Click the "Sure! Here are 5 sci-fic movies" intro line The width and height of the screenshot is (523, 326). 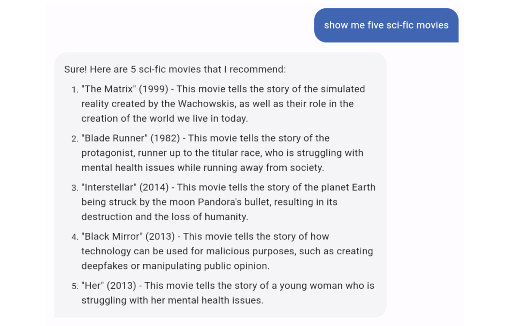pyautogui.click(x=175, y=69)
